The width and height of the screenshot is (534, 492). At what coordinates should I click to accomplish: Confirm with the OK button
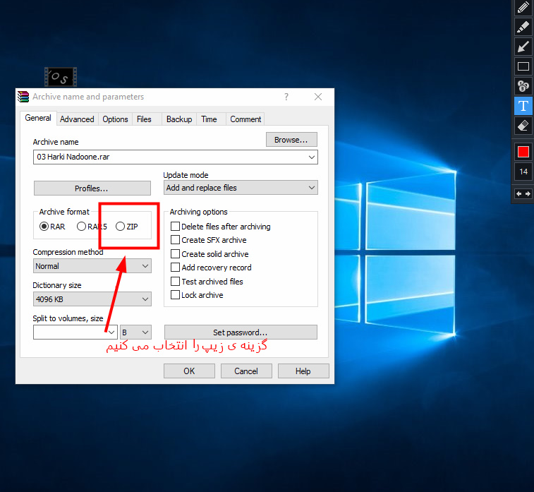click(x=189, y=371)
